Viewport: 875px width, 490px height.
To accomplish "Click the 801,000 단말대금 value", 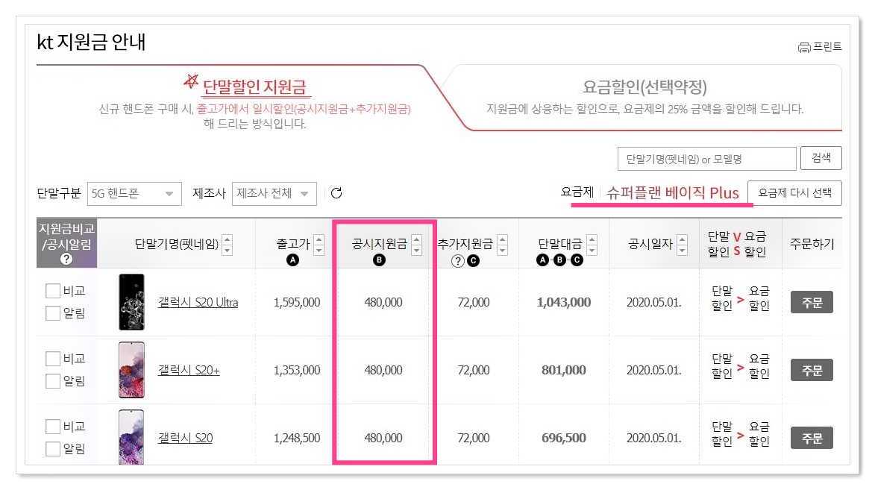I will [x=564, y=370].
